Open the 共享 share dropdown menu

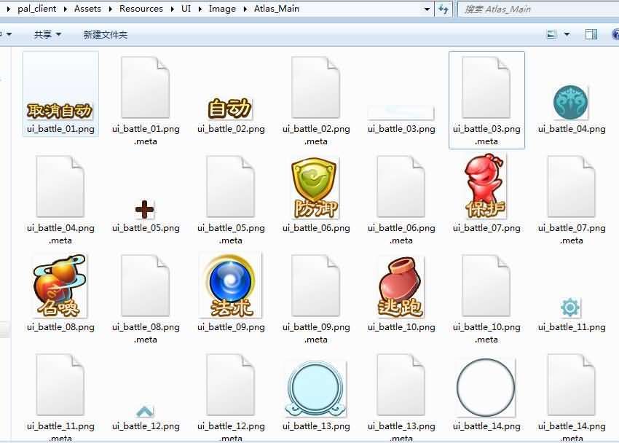47,34
